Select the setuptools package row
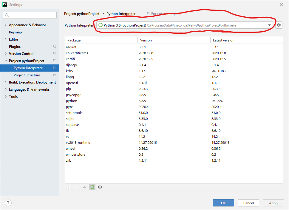289x210 pixels. 174,113
